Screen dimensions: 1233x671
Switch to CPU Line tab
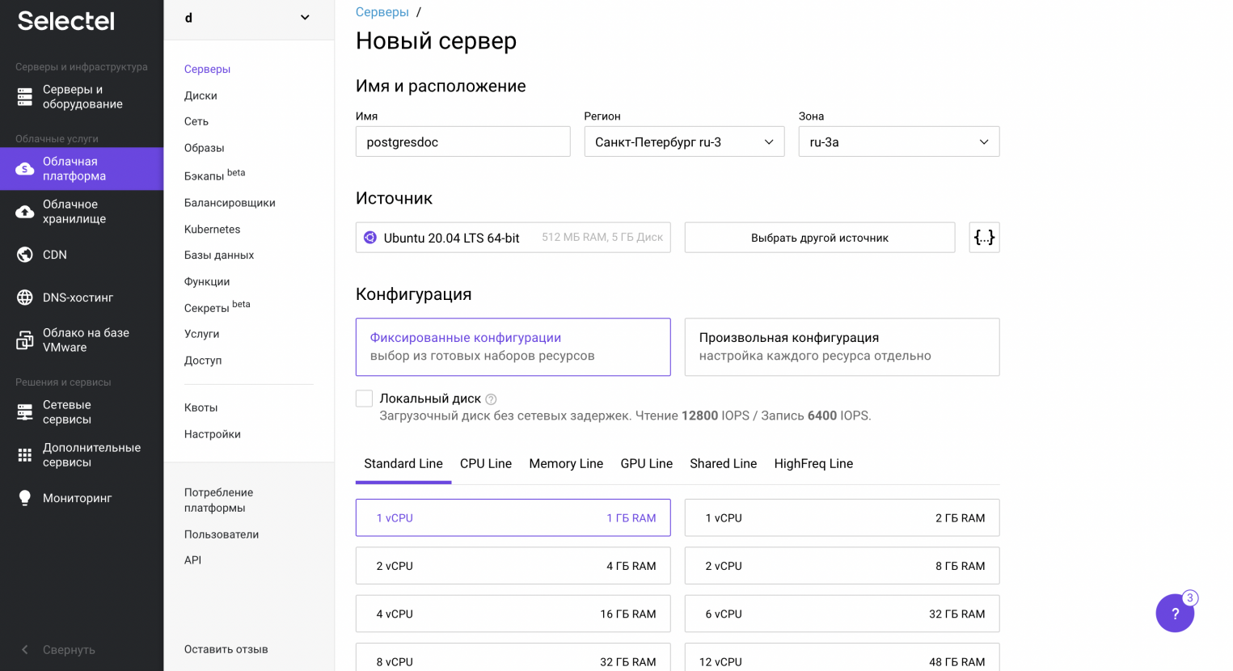click(x=486, y=464)
